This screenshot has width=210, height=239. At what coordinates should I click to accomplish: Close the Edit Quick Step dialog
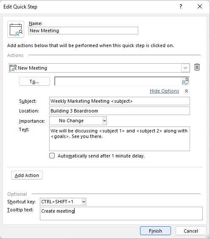coord(200,6)
